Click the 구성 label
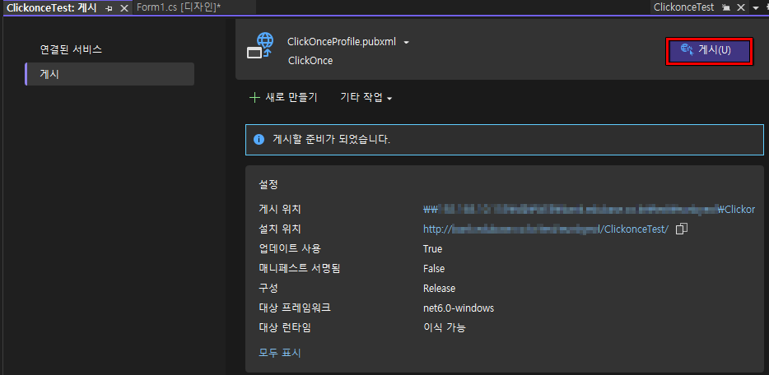Image resolution: width=769 pixels, height=375 pixels. click(x=268, y=289)
